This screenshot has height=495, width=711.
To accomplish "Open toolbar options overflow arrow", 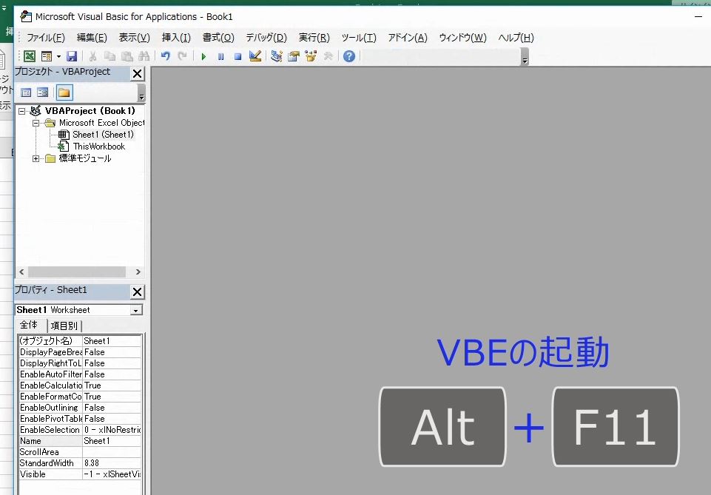I will [x=525, y=58].
